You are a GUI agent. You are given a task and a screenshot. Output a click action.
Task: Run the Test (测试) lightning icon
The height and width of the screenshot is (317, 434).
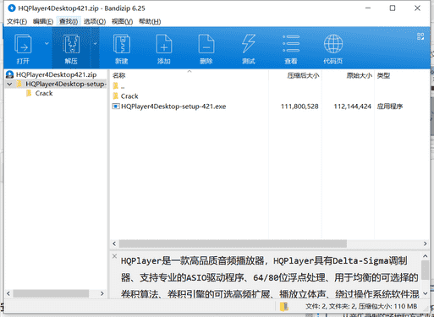point(249,44)
